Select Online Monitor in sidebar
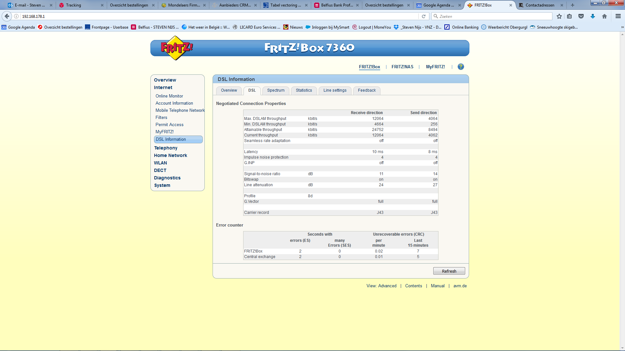The image size is (625, 351). 169,96
